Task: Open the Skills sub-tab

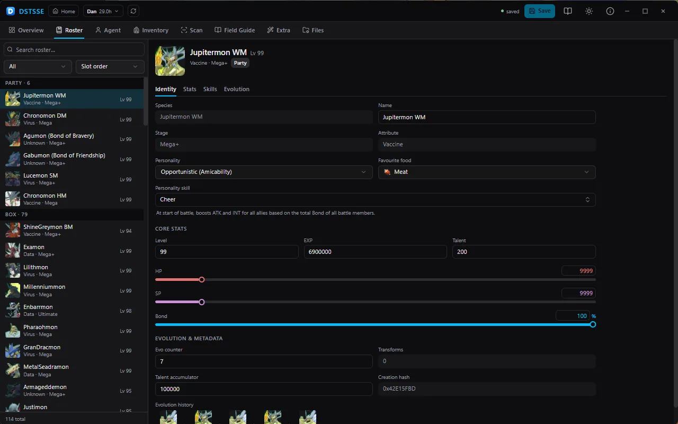Action: (x=210, y=89)
